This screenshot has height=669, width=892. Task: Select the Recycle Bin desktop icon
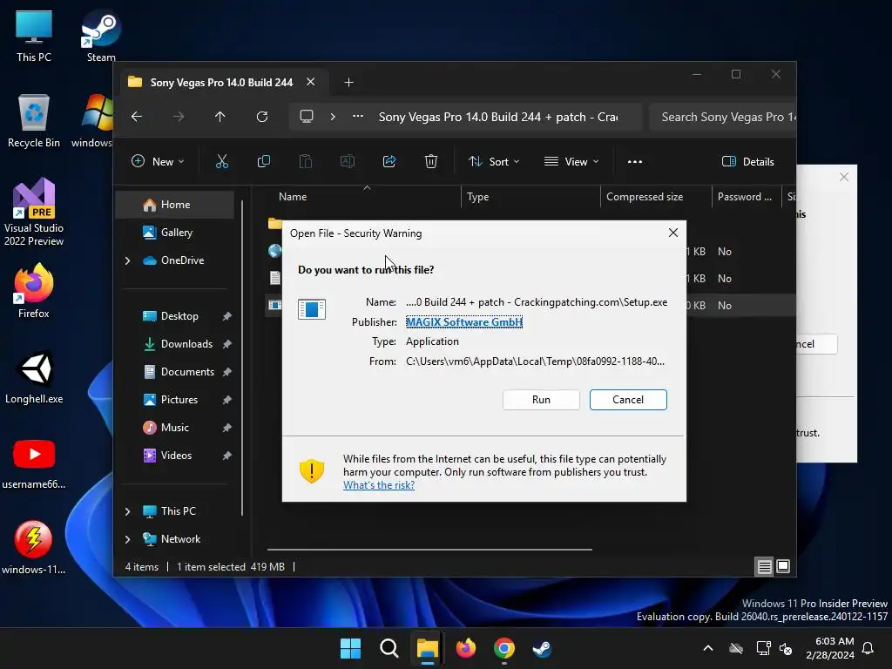click(x=34, y=121)
